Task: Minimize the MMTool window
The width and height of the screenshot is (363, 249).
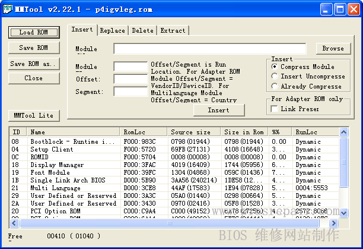Action: click(x=326, y=10)
